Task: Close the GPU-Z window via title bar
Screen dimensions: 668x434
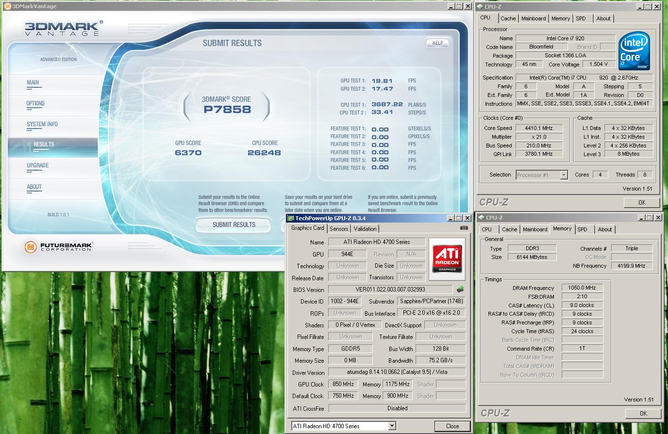Action: [x=468, y=218]
